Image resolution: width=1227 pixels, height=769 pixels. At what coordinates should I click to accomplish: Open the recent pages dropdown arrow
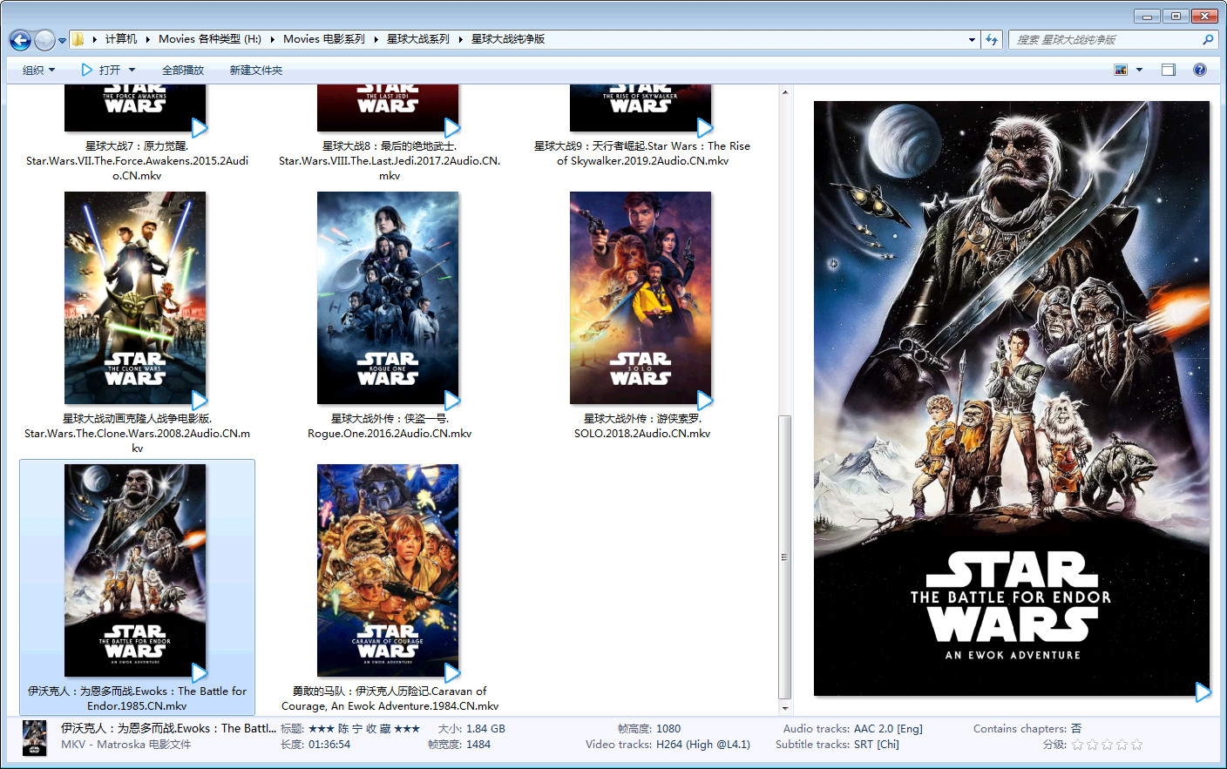pos(62,40)
